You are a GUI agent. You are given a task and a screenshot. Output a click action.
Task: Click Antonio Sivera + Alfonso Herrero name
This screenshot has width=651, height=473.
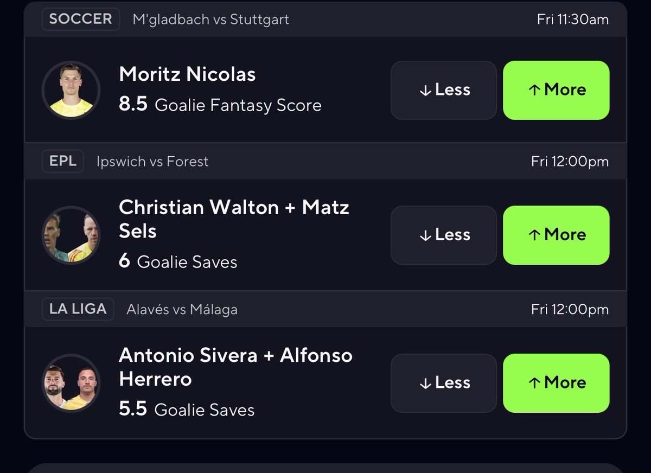click(235, 367)
